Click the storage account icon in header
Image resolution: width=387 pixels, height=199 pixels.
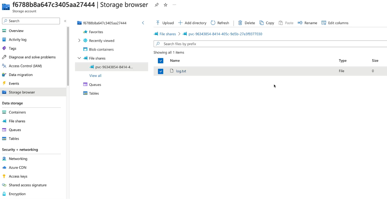(x=6, y=7)
